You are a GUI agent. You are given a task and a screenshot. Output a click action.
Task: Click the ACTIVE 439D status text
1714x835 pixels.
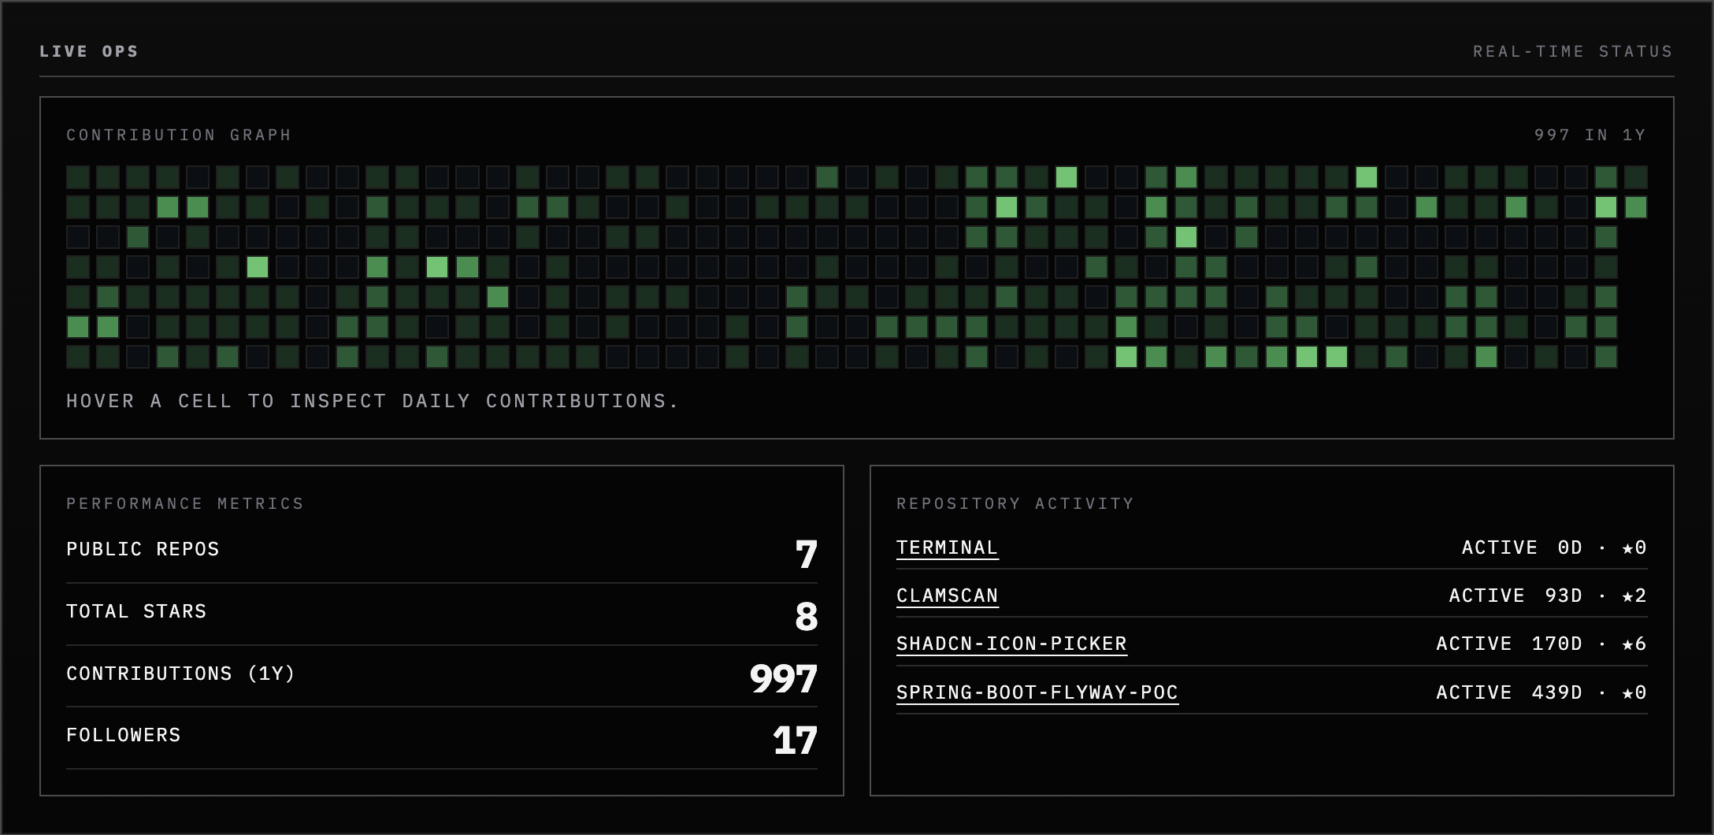[x=1508, y=692]
